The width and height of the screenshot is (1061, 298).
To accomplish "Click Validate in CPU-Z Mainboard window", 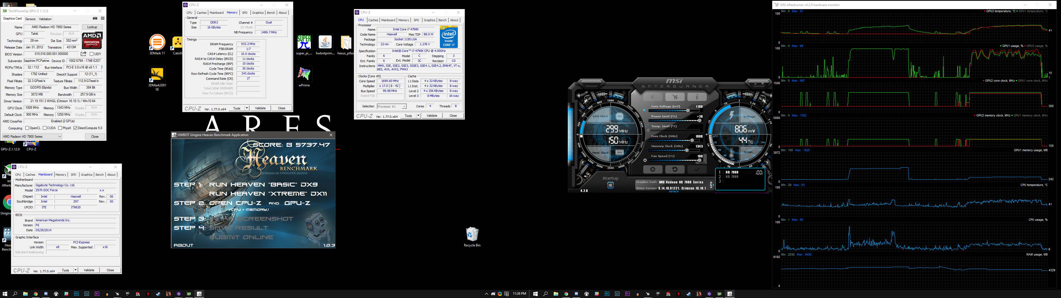I will 89,270.
